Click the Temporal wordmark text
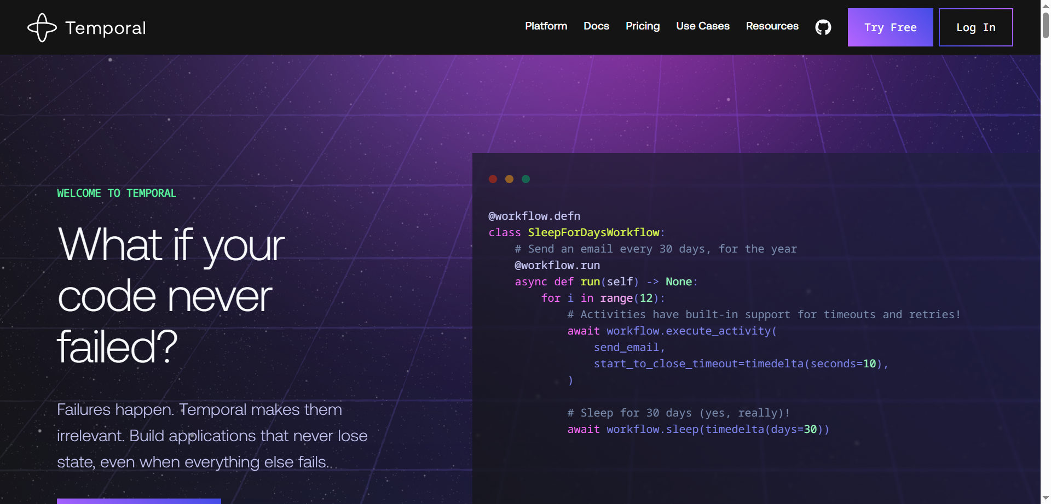This screenshot has width=1051, height=504. coord(106,28)
